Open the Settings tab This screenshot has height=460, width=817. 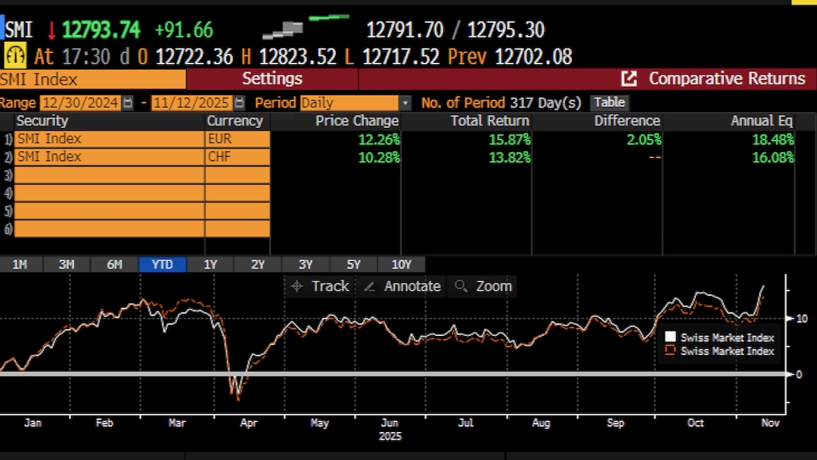point(272,79)
